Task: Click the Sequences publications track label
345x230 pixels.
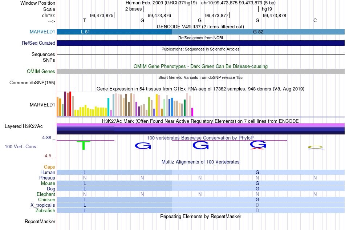Action: click(x=43, y=55)
